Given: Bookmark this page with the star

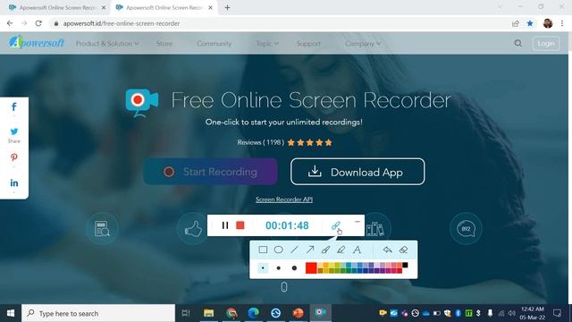Looking at the screenshot, I should click(x=530, y=23).
